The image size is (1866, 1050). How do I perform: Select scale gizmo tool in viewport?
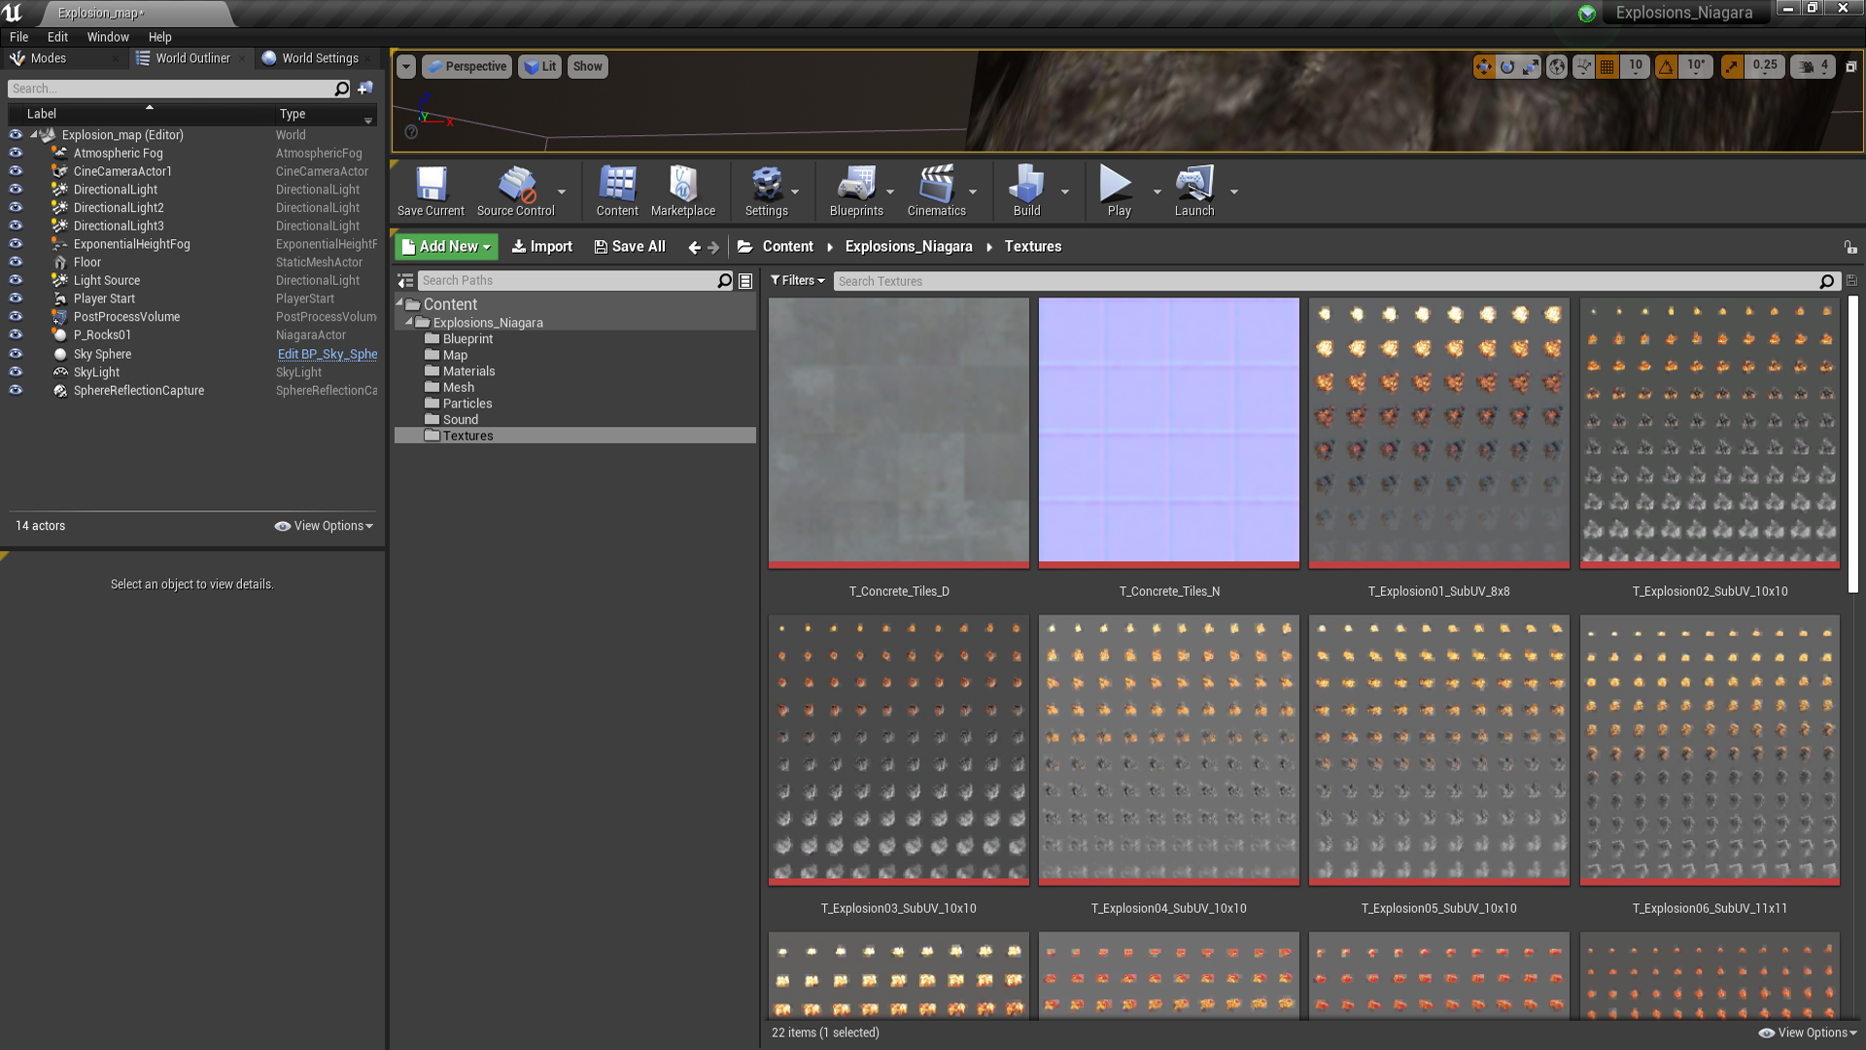point(1531,66)
